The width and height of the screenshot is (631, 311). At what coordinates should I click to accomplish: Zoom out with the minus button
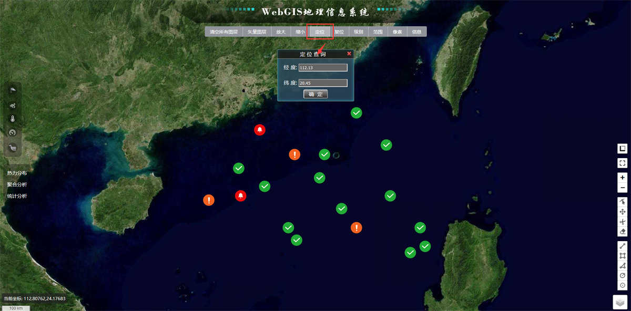pyautogui.click(x=623, y=188)
